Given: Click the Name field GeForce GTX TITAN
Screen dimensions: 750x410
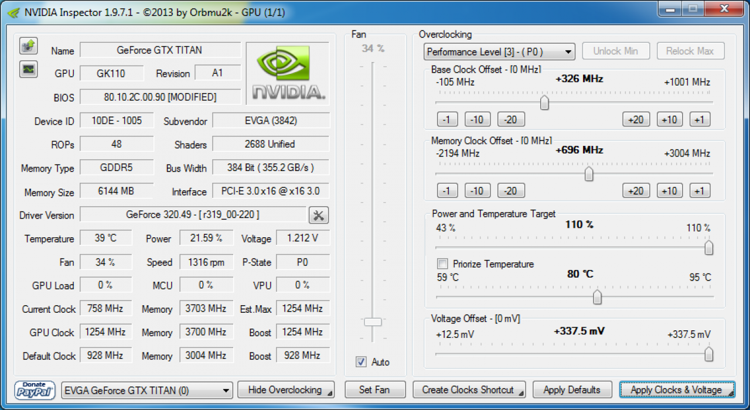Looking at the screenshot, I should pyautogui.click(x=160, y=50).
